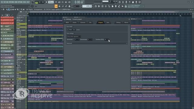This screenshot has height=109, width=194.
Task: Open the Numerator dropdown
Action: point(77,40)
